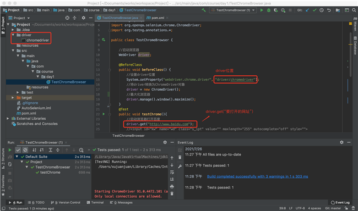Click the Git update project arrow
Image resolution: width=358 pixels, height=211 pixels.
pos(307,10)
